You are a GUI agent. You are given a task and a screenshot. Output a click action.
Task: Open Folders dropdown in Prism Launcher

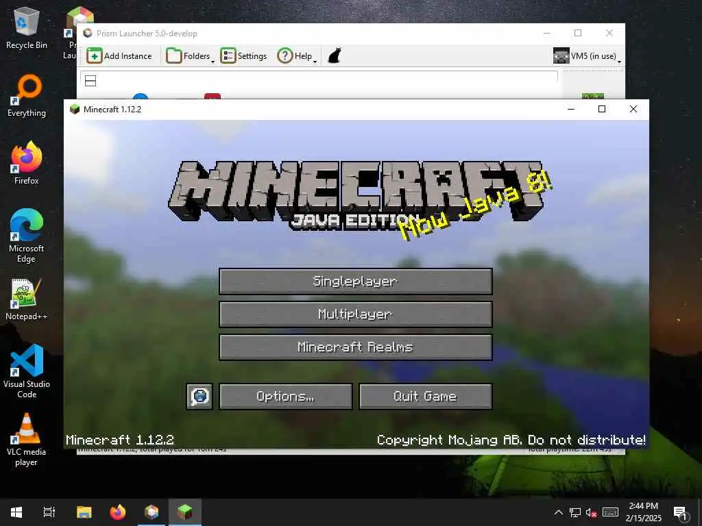(191, 56)
